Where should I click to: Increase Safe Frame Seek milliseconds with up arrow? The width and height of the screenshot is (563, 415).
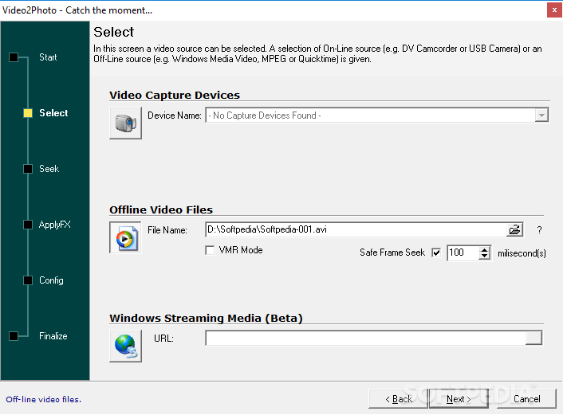tap(484, 249)
